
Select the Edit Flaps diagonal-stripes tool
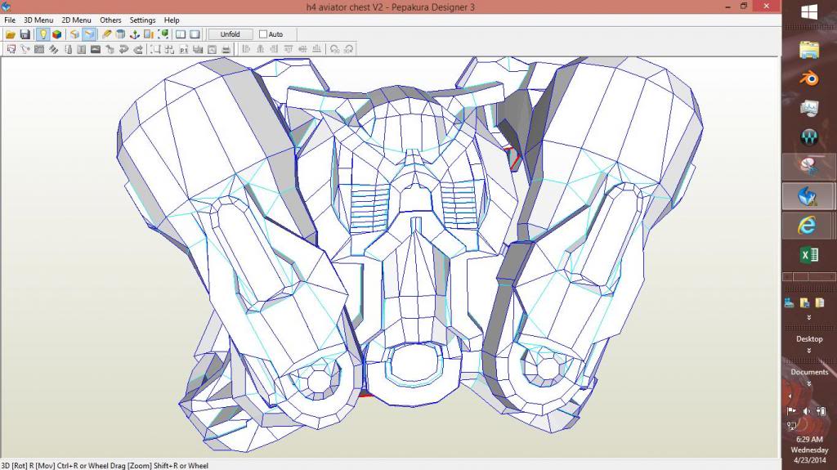[x=53, y=49]
